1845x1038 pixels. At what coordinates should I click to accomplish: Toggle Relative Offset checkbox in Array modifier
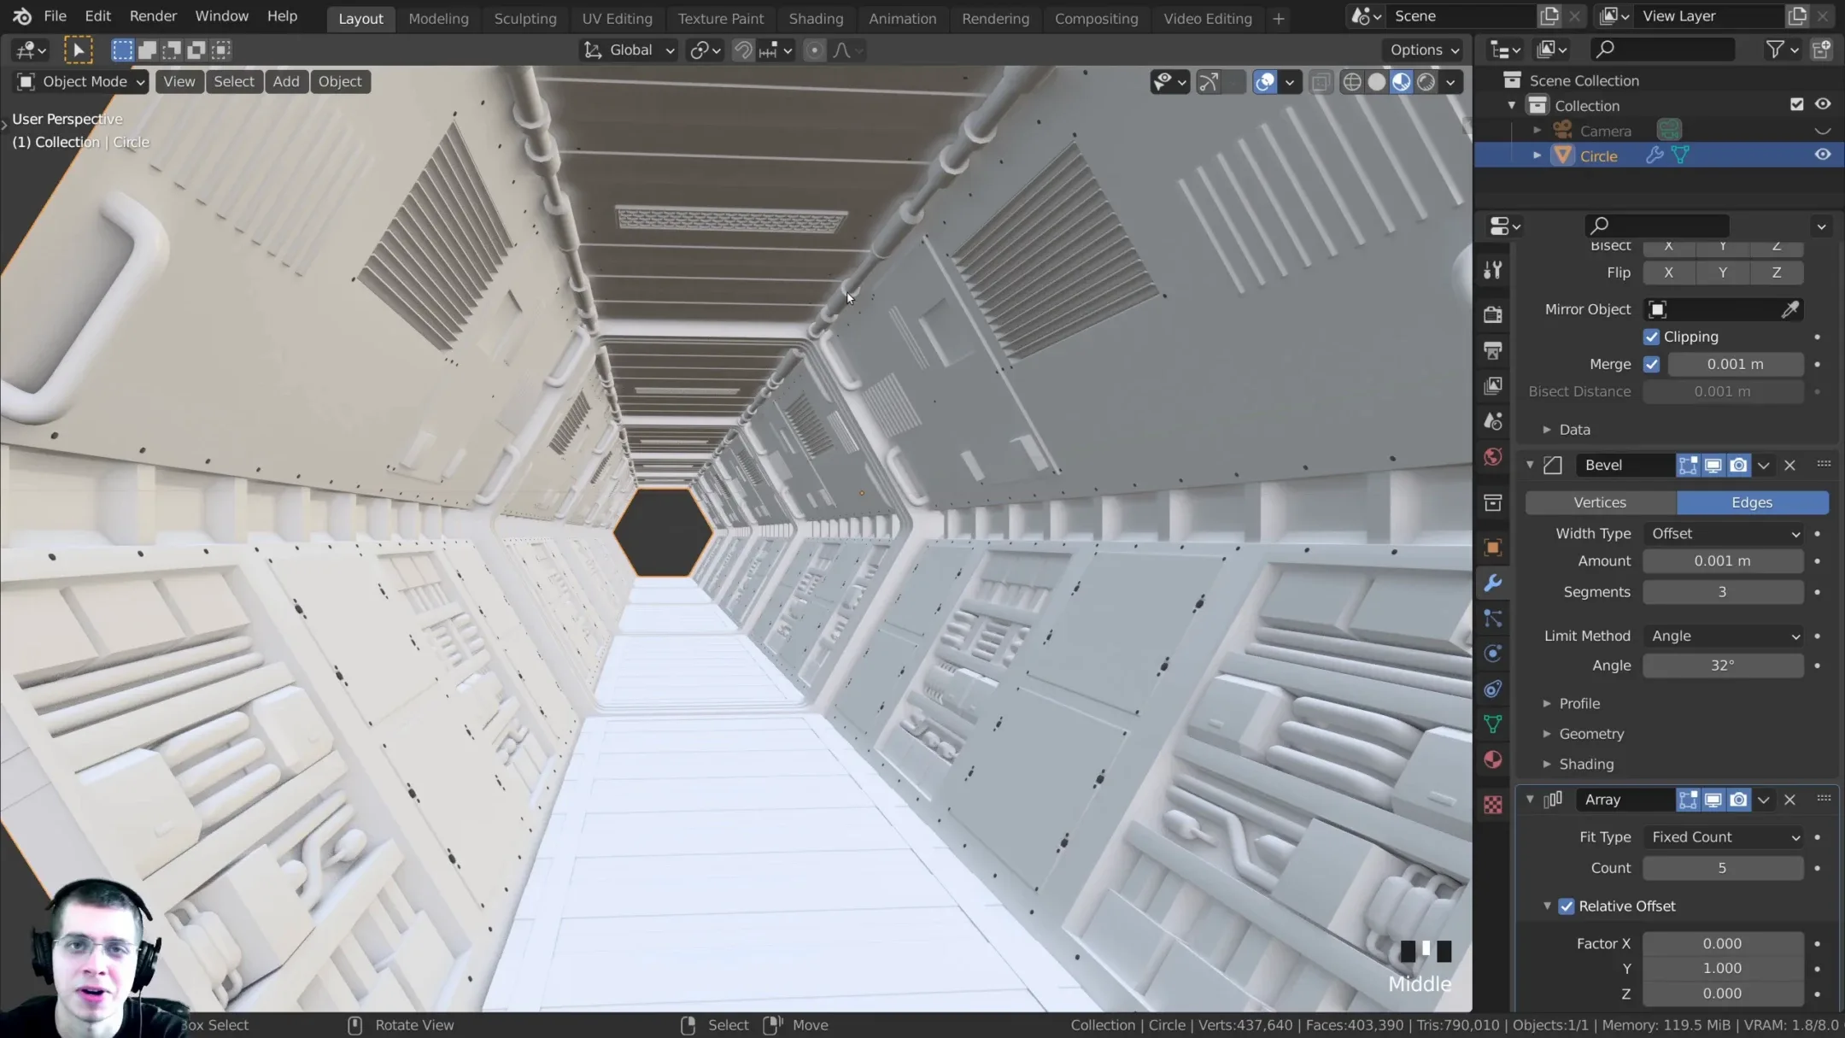[x=1567, y=905]
